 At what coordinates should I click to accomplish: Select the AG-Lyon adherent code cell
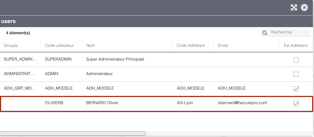click(x=185, y=103)
